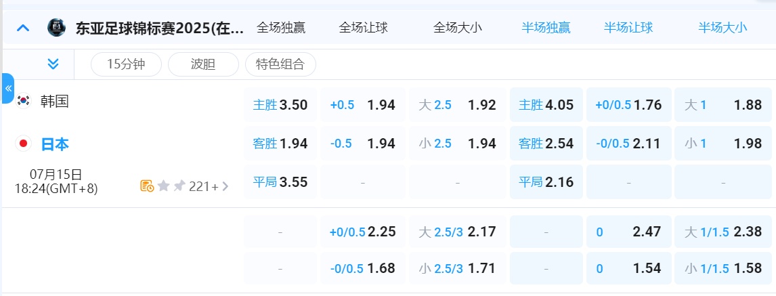The width and height of the screenshot is (776, 296).
Task: Click the South Korea flag icon
Action: 24,101
